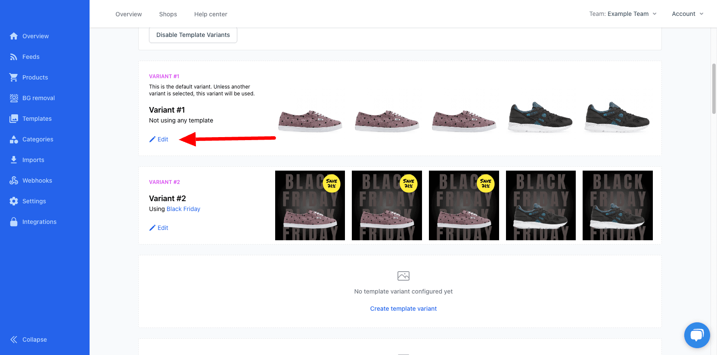Open Help center in top navigation
717x355 pixels.
[x=211, y=14]
